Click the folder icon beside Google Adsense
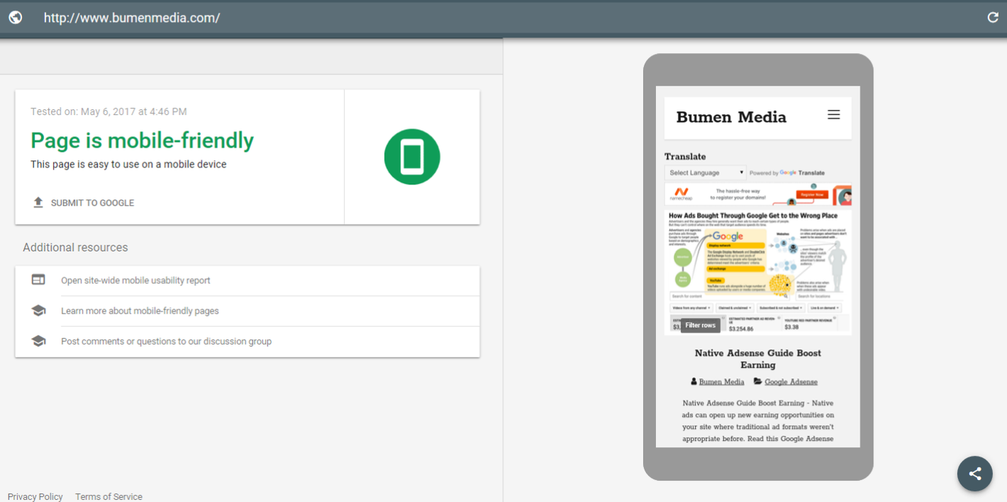The height and width of the screenshot is (502, 1007). [757, 381]
